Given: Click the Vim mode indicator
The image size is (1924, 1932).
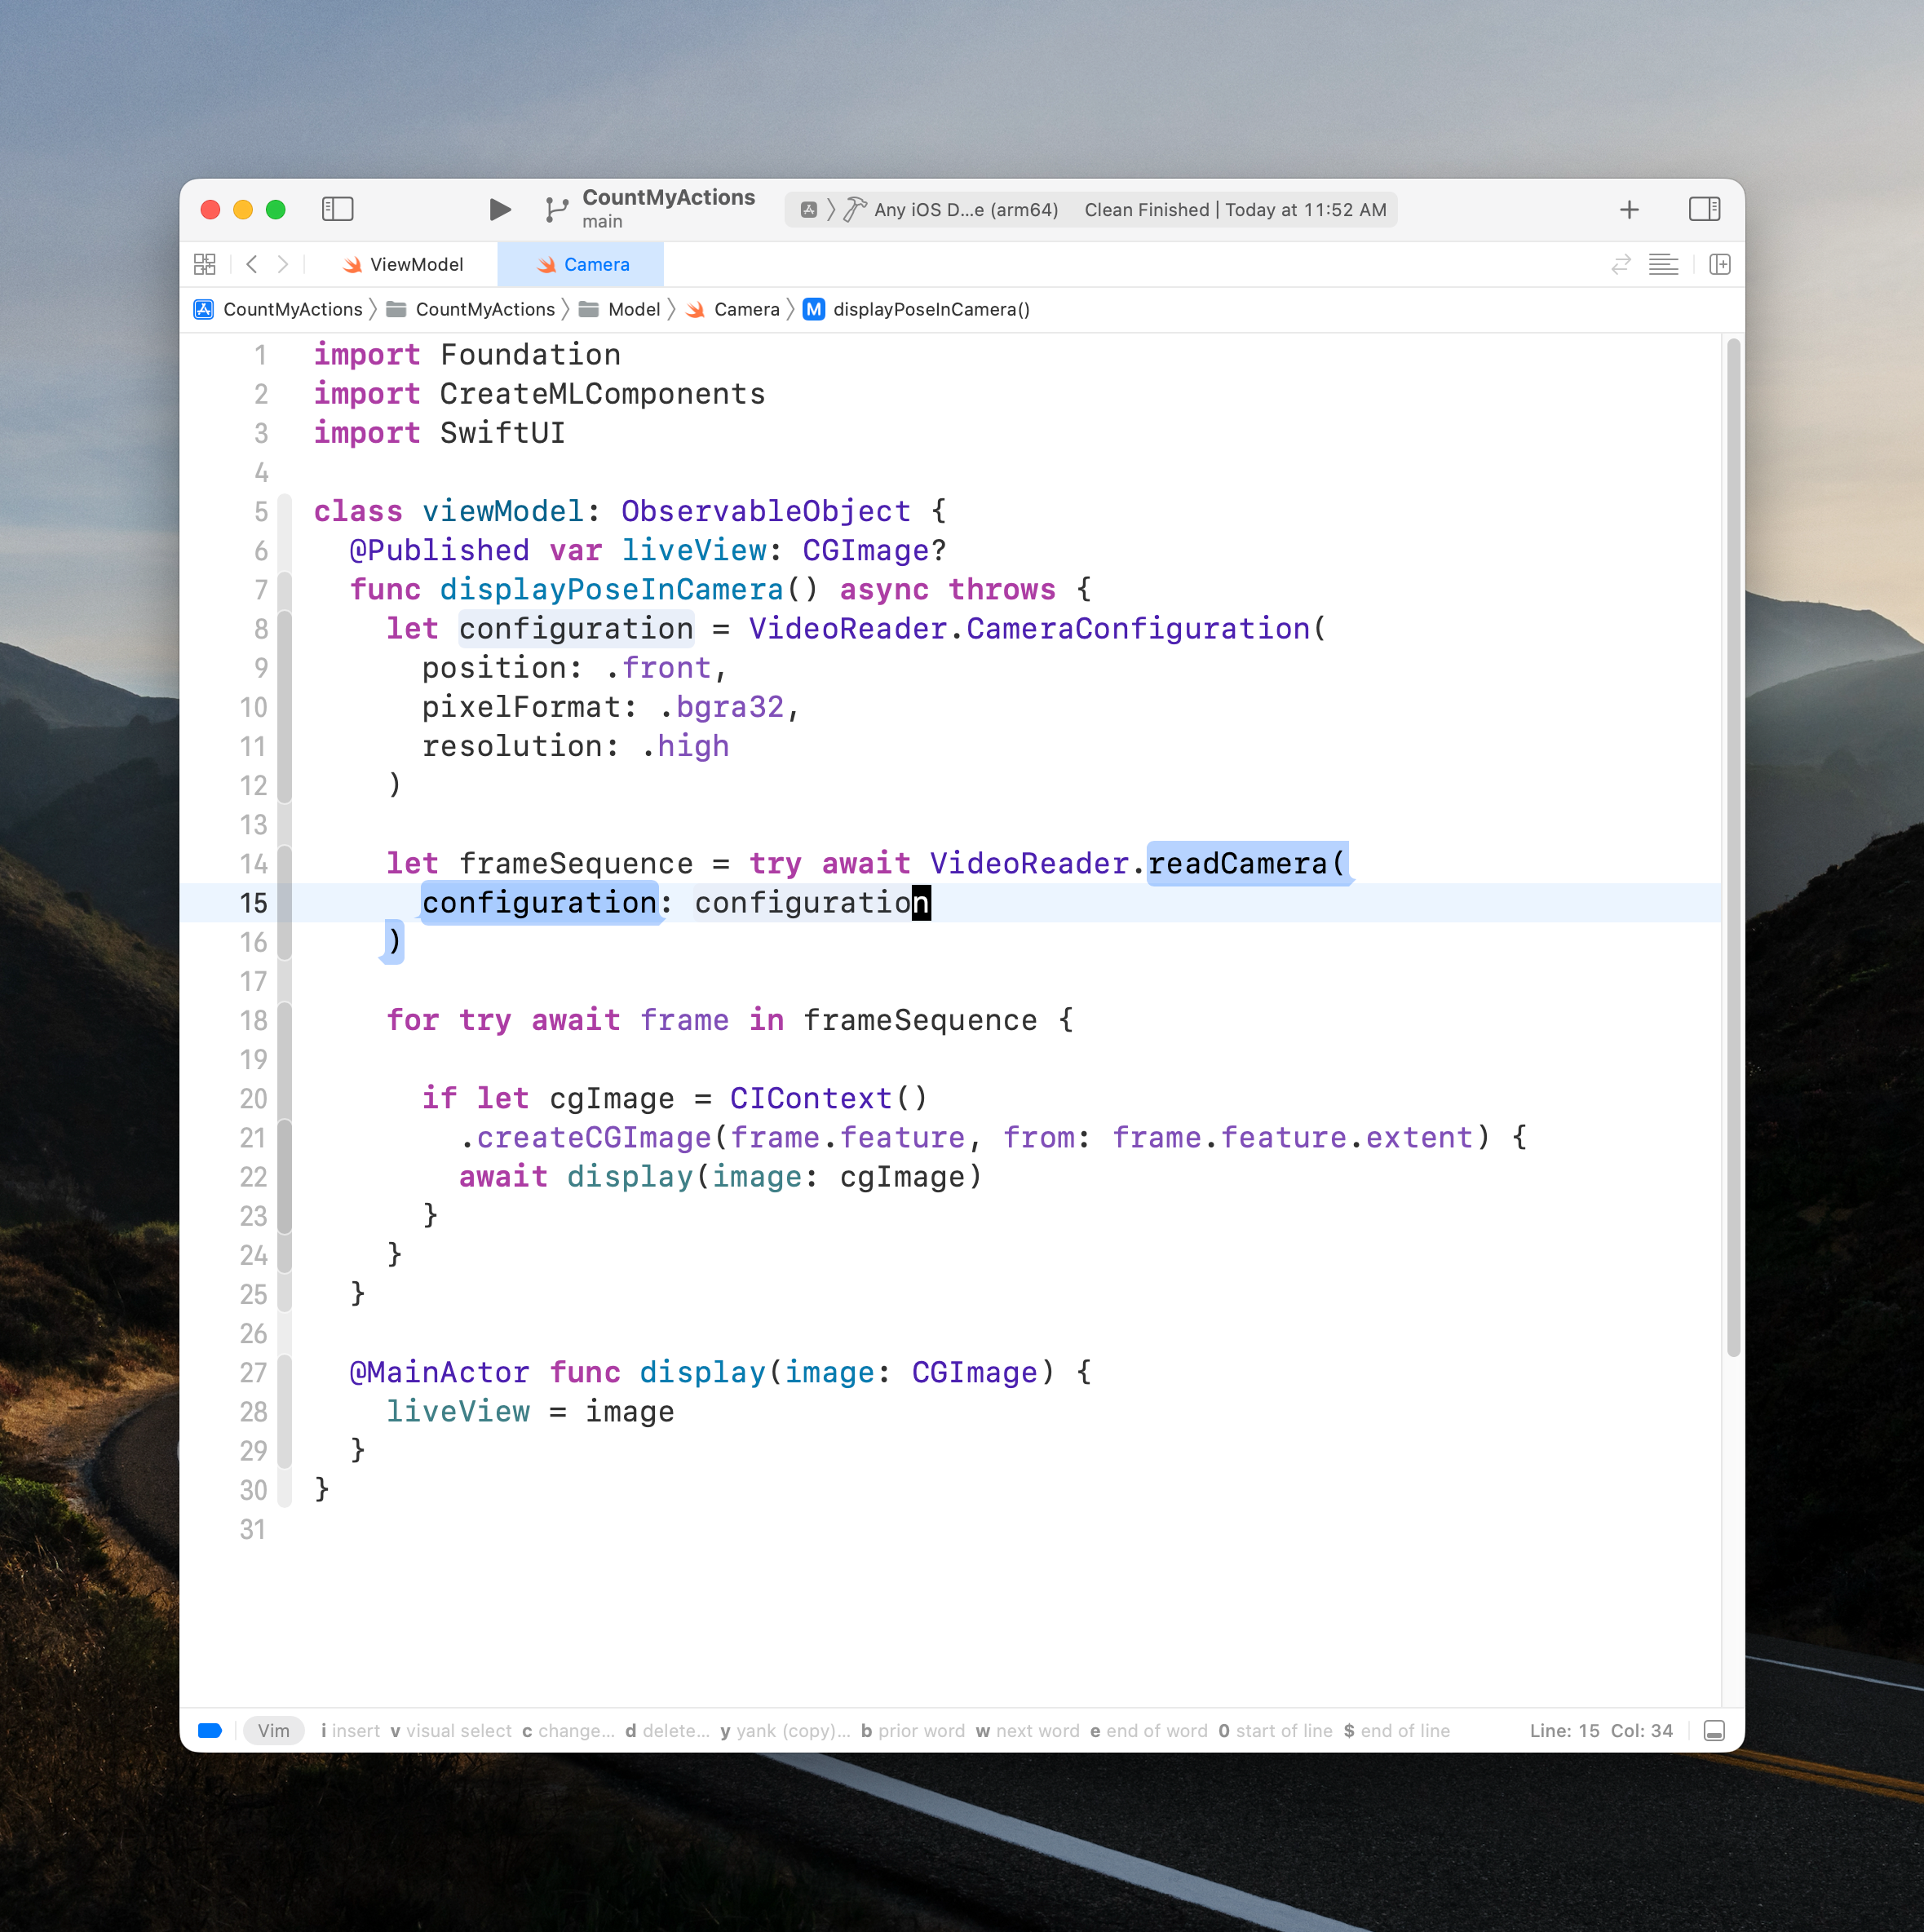Looking at the screenshot, I should coord(273,1731).
